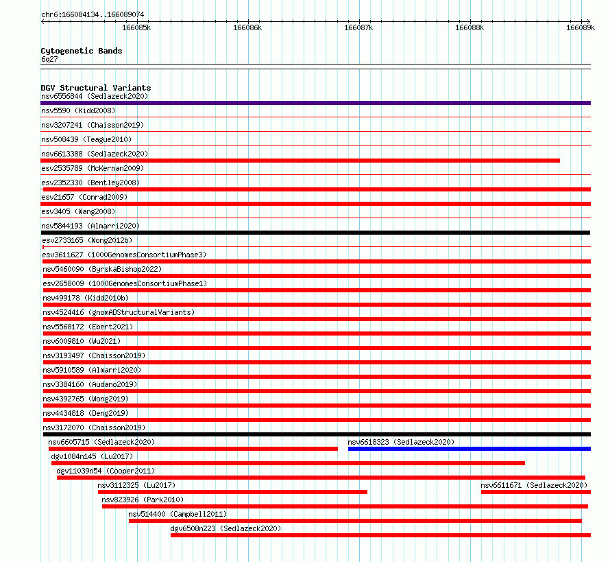Open esv3405 (Wang2008) variant entry
The height and width of the screenshot is (562, 610).
[x=78, y=211]
